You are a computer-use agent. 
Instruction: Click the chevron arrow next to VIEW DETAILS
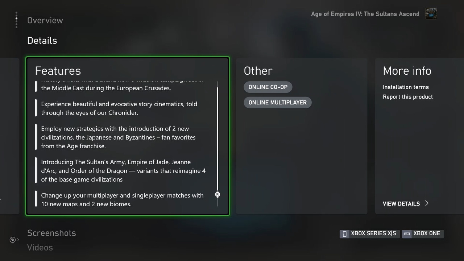point(427,203)
